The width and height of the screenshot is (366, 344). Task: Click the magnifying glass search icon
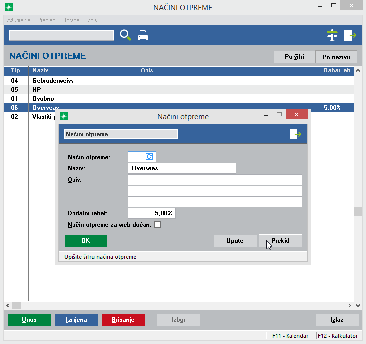[126, 35]
